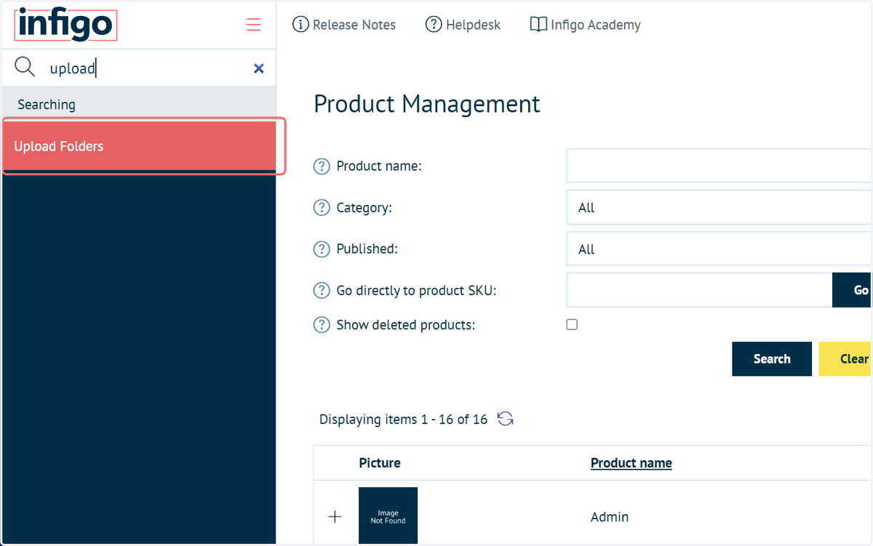Refresh the product list with the reload icon
This screenshot has height=546, width=873.
[506, 419]
